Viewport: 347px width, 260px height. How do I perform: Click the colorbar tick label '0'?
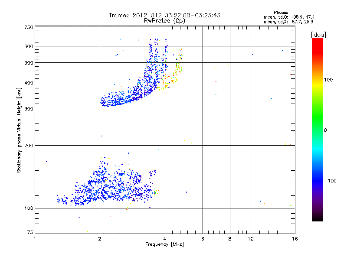pyautogui.click(x=325, y=130)
